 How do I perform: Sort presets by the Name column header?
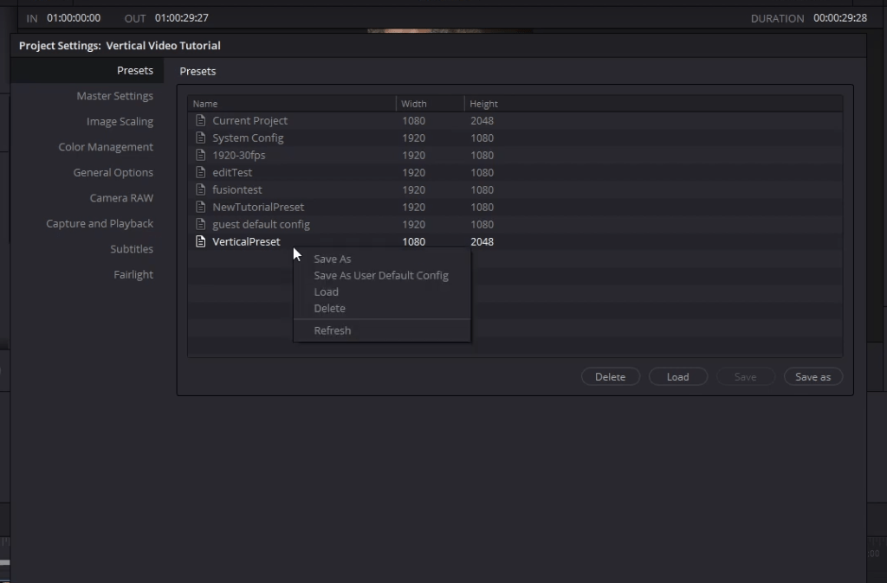click(205, 104)
